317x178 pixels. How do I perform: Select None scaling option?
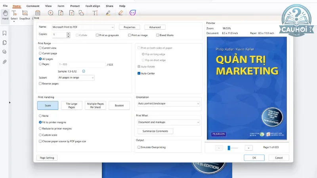tap(40, 116)
